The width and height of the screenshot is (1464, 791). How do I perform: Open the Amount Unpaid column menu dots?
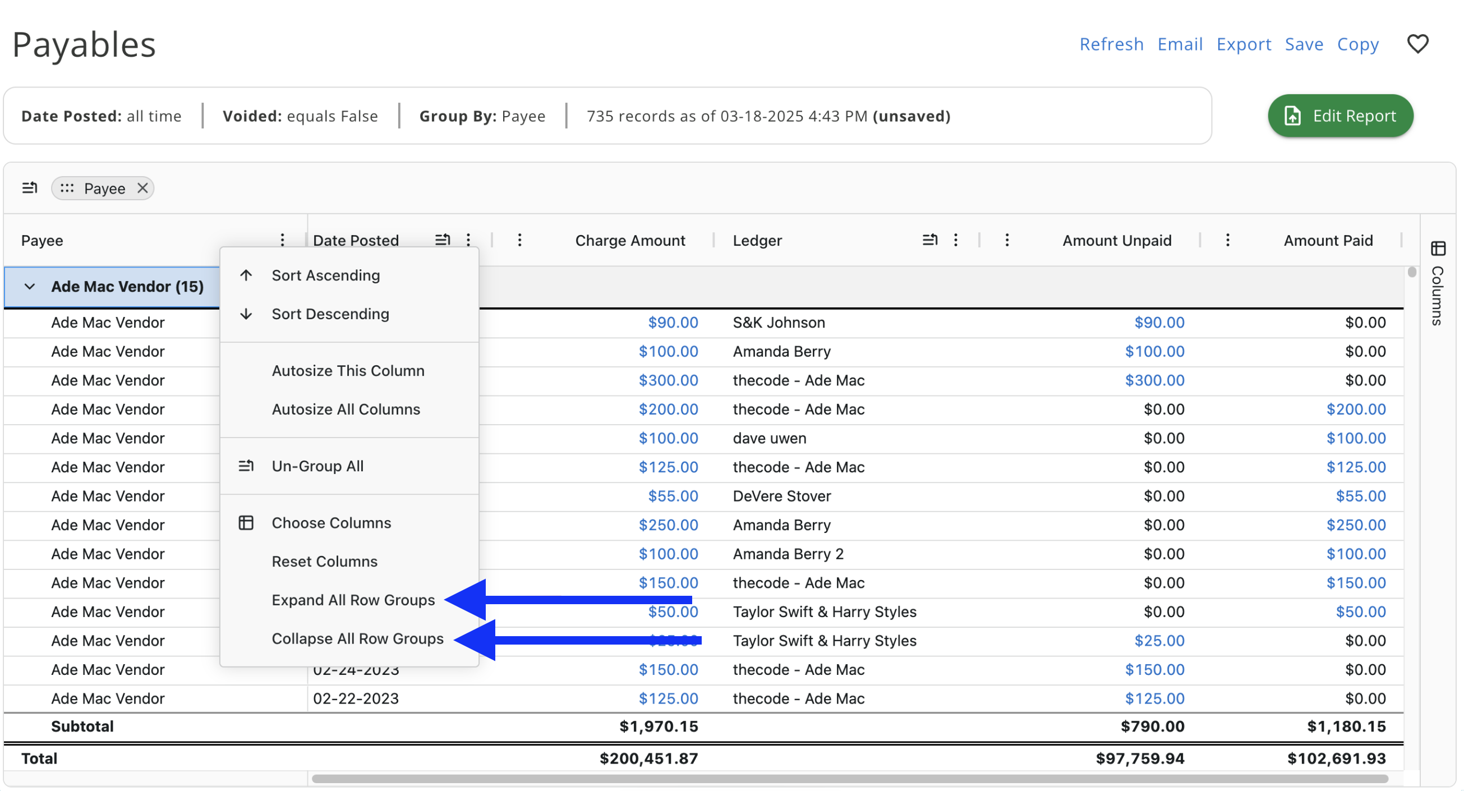[x=1007, y=240]
